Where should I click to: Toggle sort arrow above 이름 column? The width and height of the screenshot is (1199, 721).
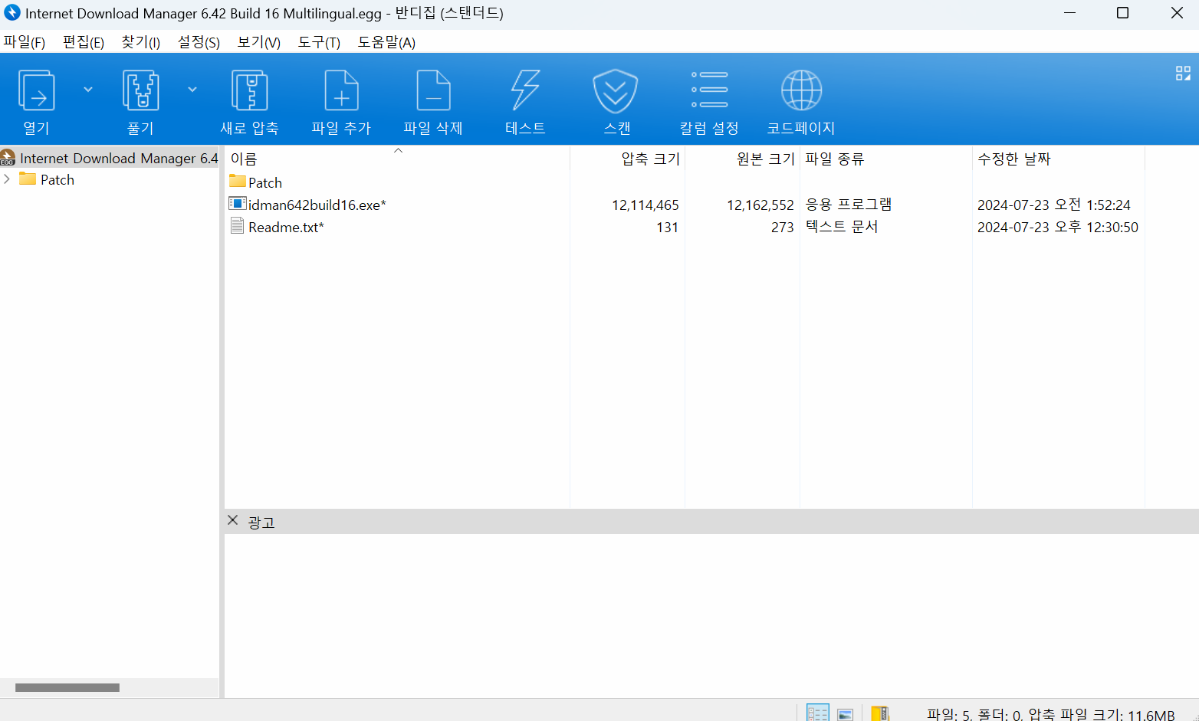point(398,150)
